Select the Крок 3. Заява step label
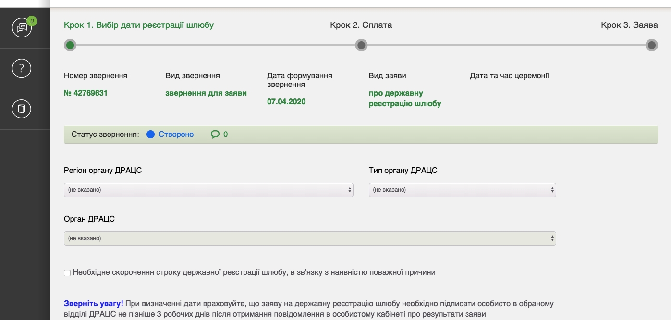671x320 pixels. coord(629,25)
